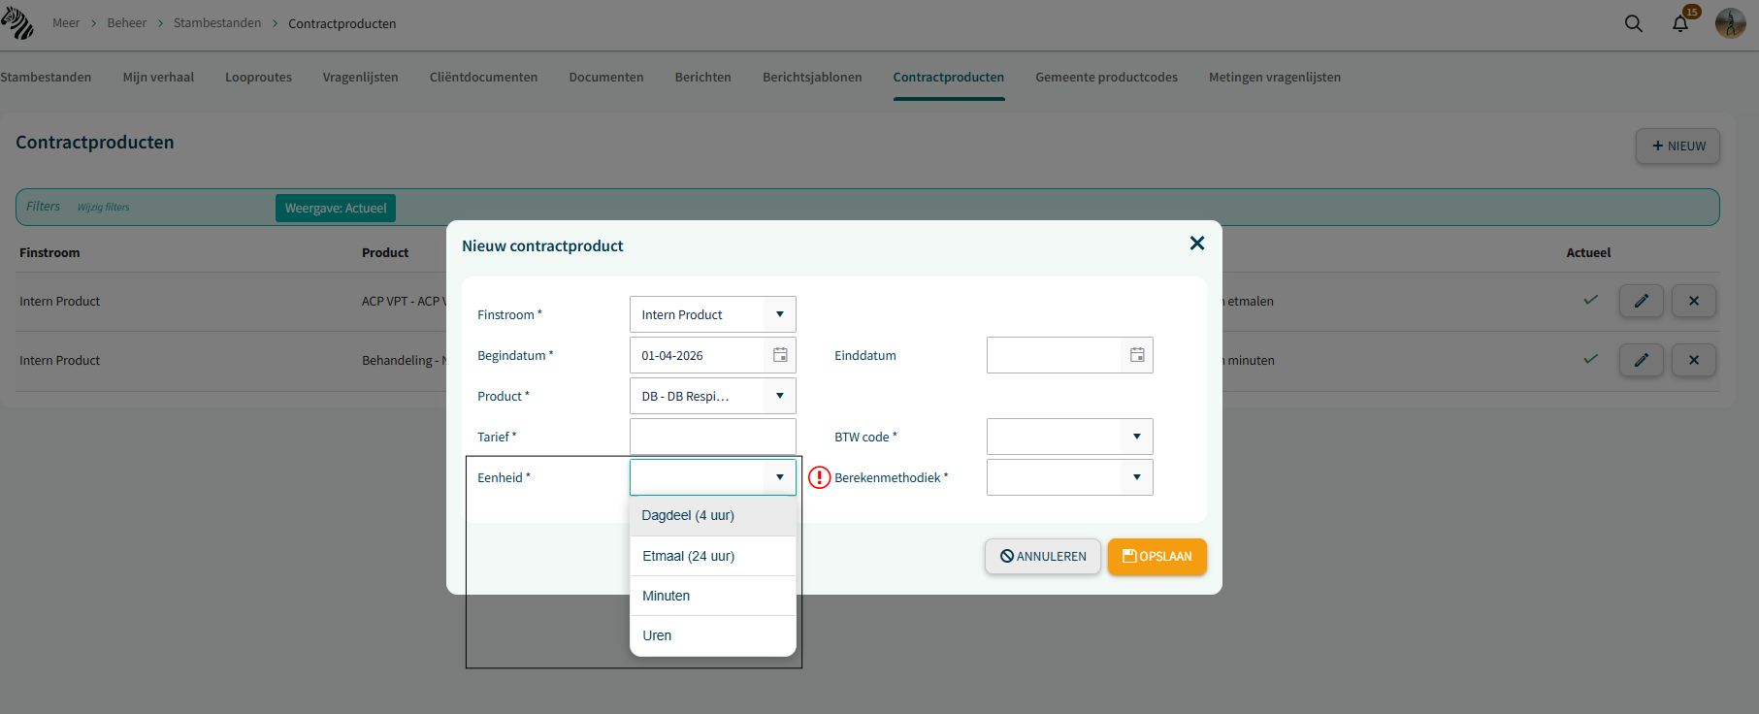Choose Etmaal (24 uur) from list
Viewport: 1759px width, 714px height.
pos(713,556)
